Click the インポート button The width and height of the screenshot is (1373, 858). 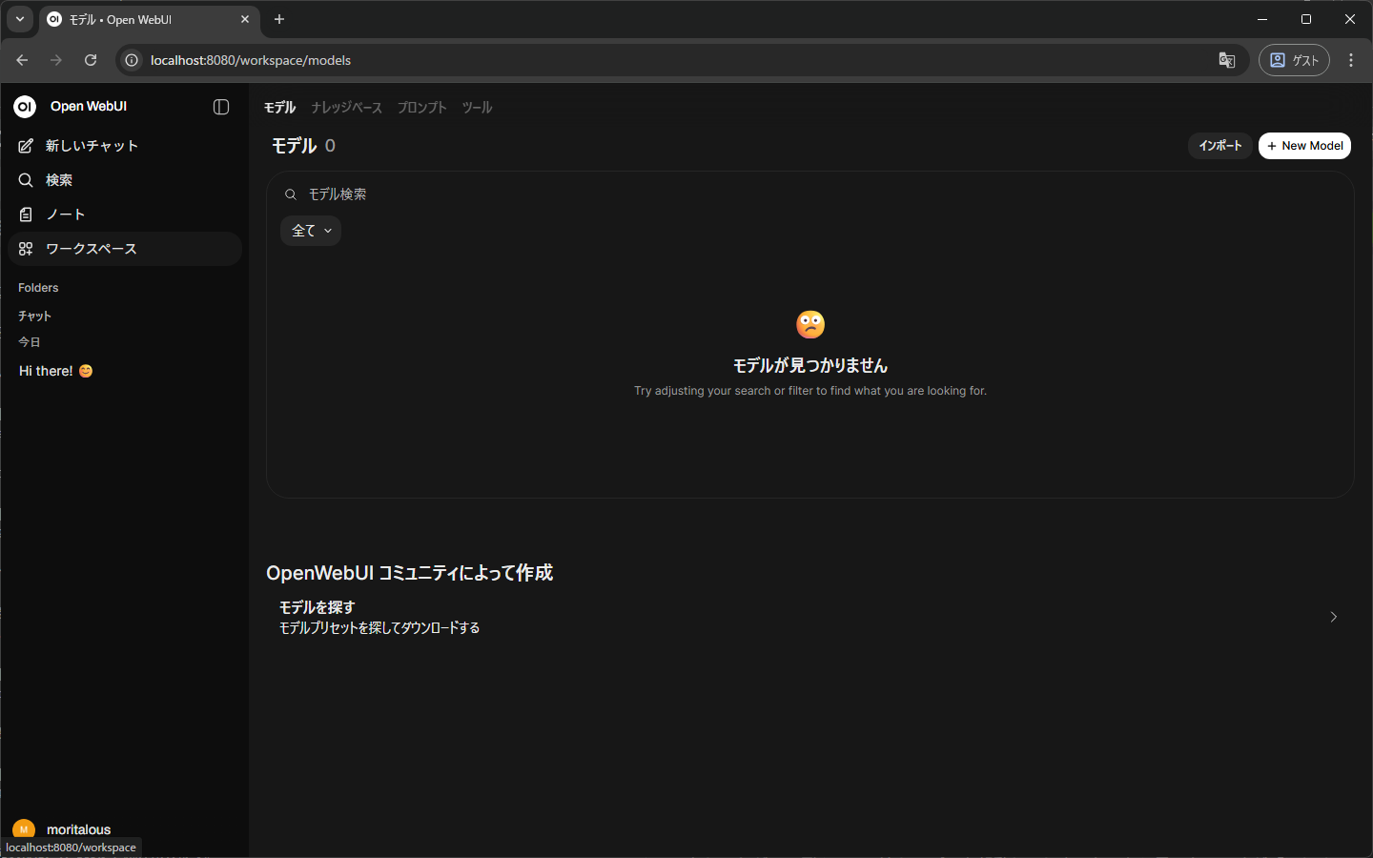[x=1220, y=146]
